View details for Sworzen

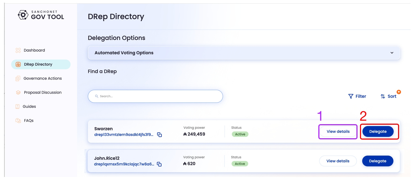pyautogui.click(x=338, y=131)
